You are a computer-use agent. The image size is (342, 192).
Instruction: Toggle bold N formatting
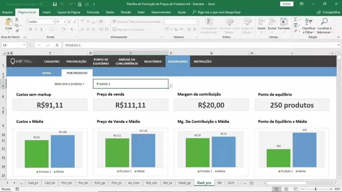30,29
